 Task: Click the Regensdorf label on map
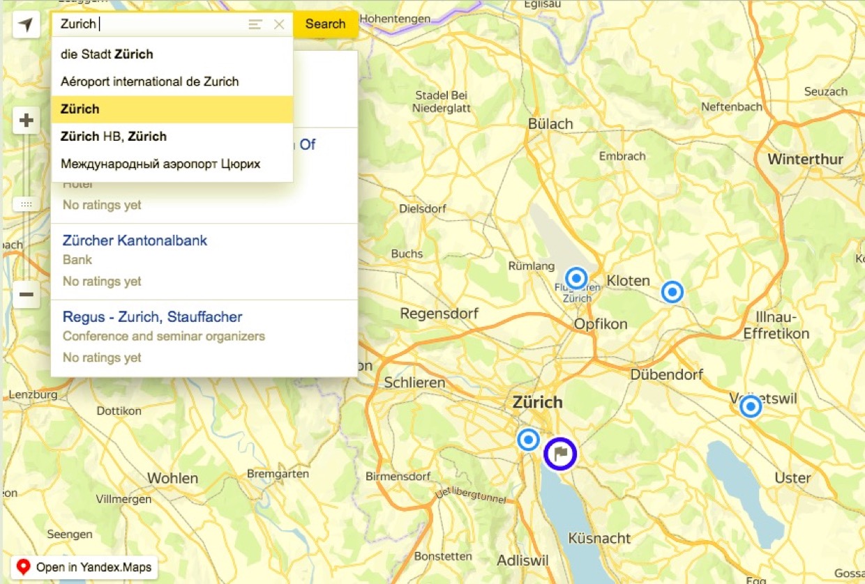click(439, 314)
